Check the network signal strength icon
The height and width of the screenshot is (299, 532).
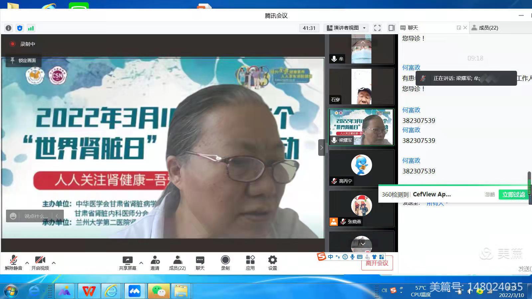point(31,28)
